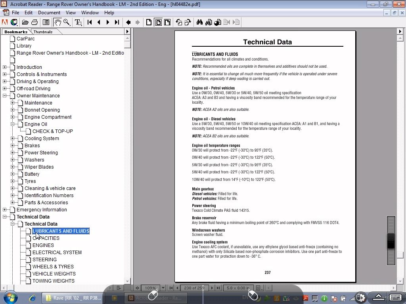
Task: Rotate view counter-clockwise
Action: [179, 22]
